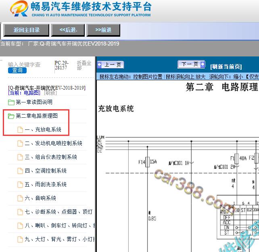Open 六、音响系统

tap(40, 198)
